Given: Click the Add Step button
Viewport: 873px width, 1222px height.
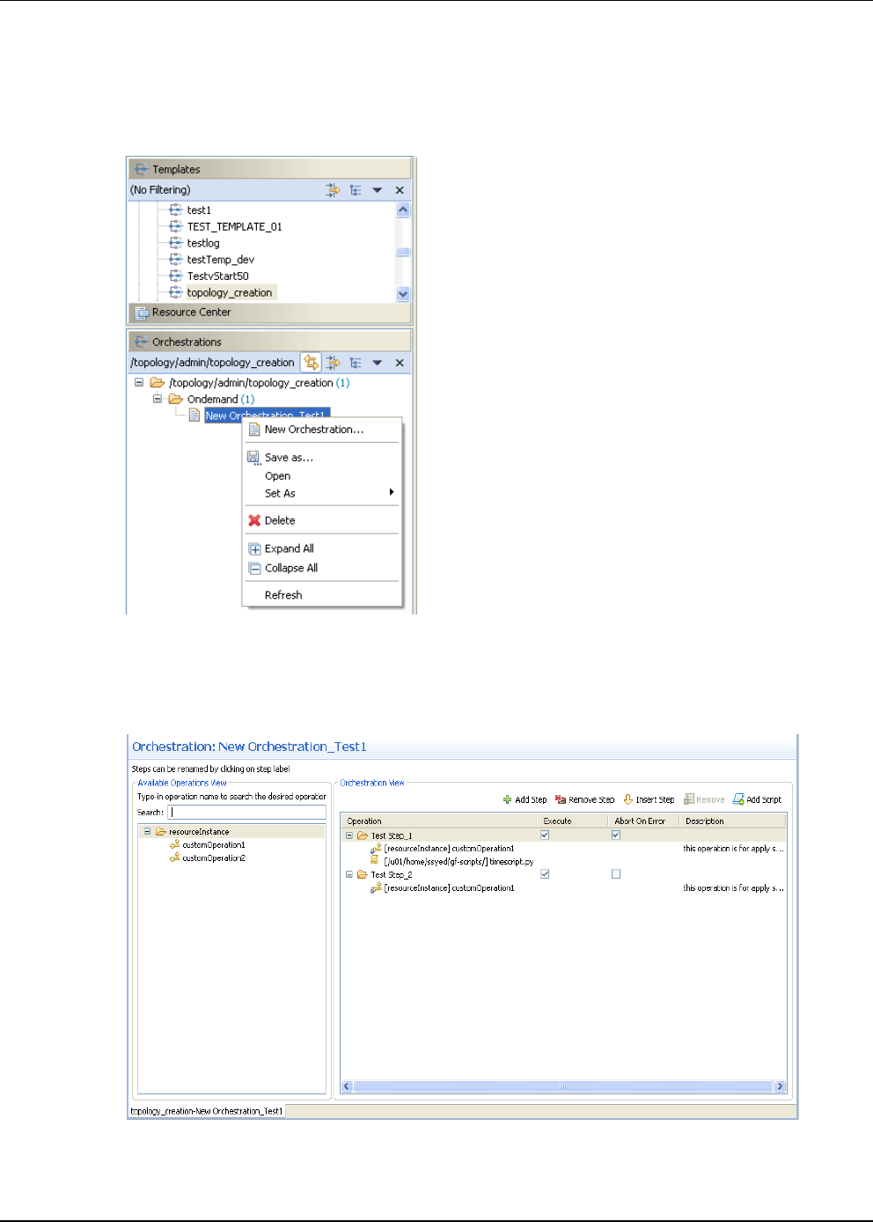Looking at the screenshot, I should (525, 799).
